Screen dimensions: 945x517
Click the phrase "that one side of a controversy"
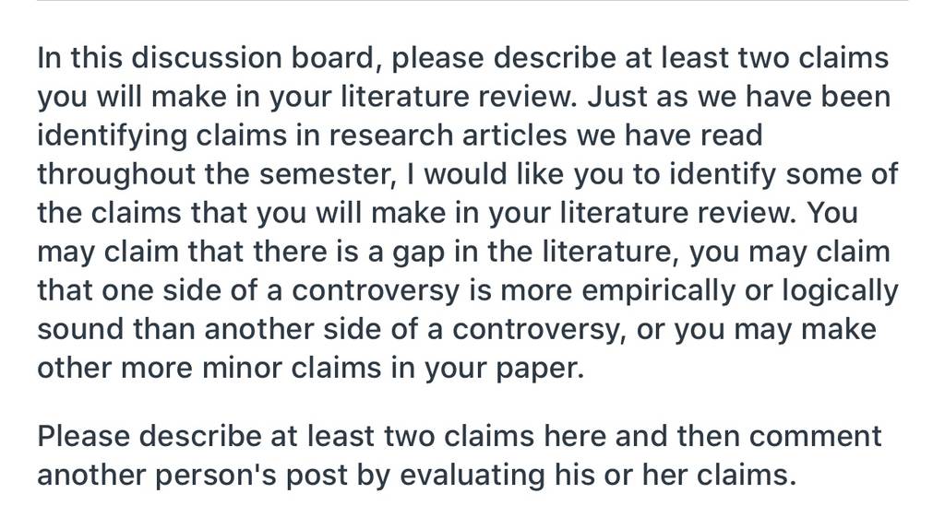[x=249, y=290]
